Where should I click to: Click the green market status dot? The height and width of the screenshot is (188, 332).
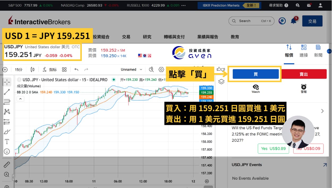114,80
